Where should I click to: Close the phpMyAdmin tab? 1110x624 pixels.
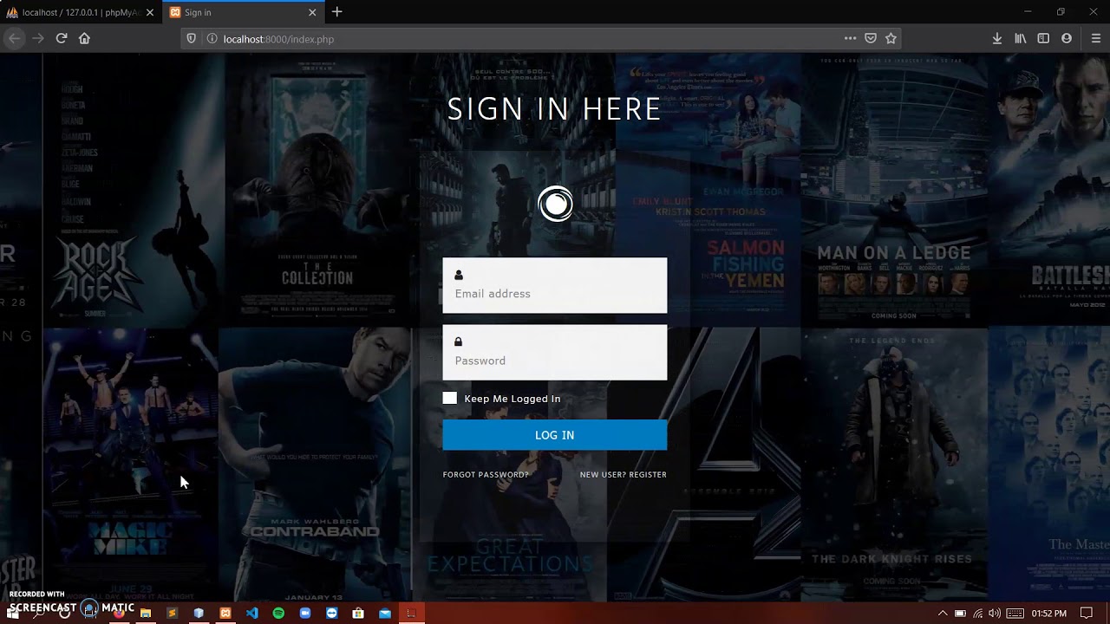(x=150, y=12)
